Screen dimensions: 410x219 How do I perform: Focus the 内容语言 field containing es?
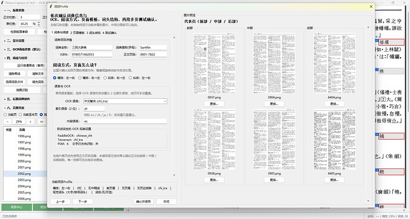pos(125,121)
